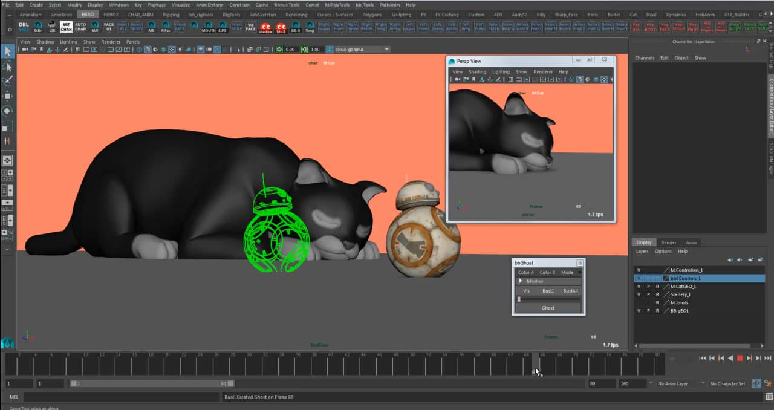Click the green Reset BODY shelf button
This screenshot has height=410, width=774.
[735, 27]
